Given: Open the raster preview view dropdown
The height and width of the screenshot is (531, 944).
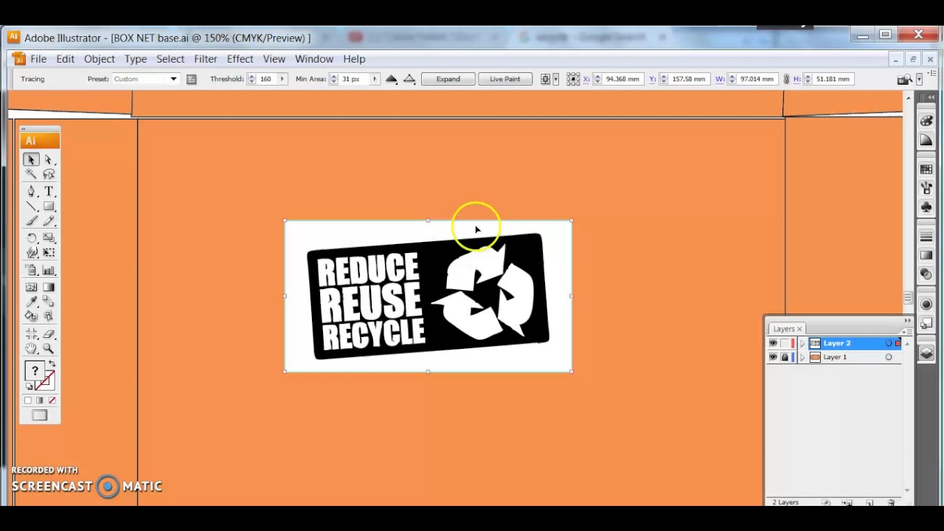Looking at the screenshot, I should (x=392, y=79).
